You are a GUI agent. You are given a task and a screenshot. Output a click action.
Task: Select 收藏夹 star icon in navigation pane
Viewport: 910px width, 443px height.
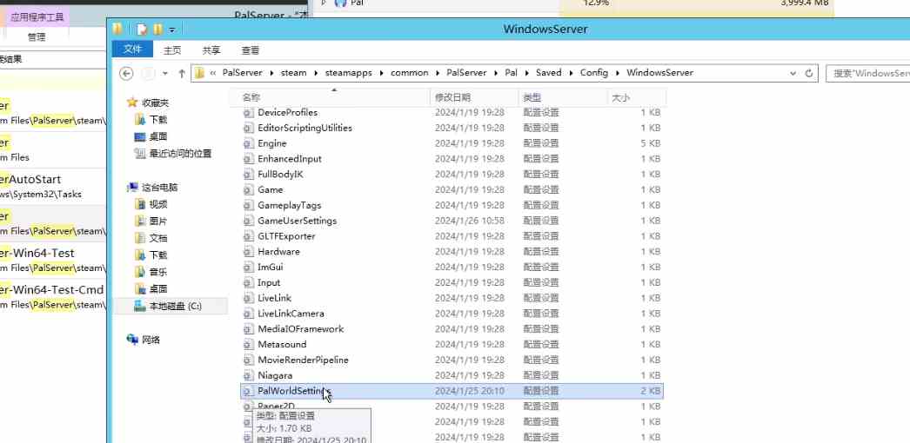[132, 102]
